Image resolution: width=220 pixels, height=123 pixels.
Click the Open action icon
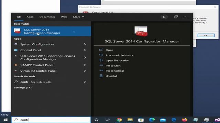[101, 50]
